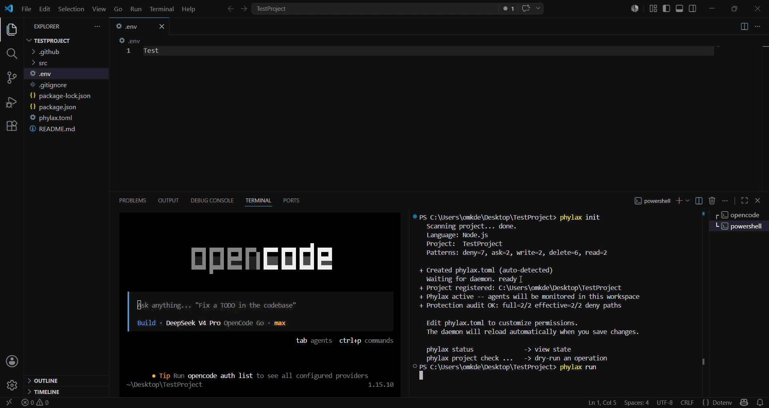The image size is (769, 408).
Task: Open the Source Control view
Action: pyautogui.click(x=12, y=78)
